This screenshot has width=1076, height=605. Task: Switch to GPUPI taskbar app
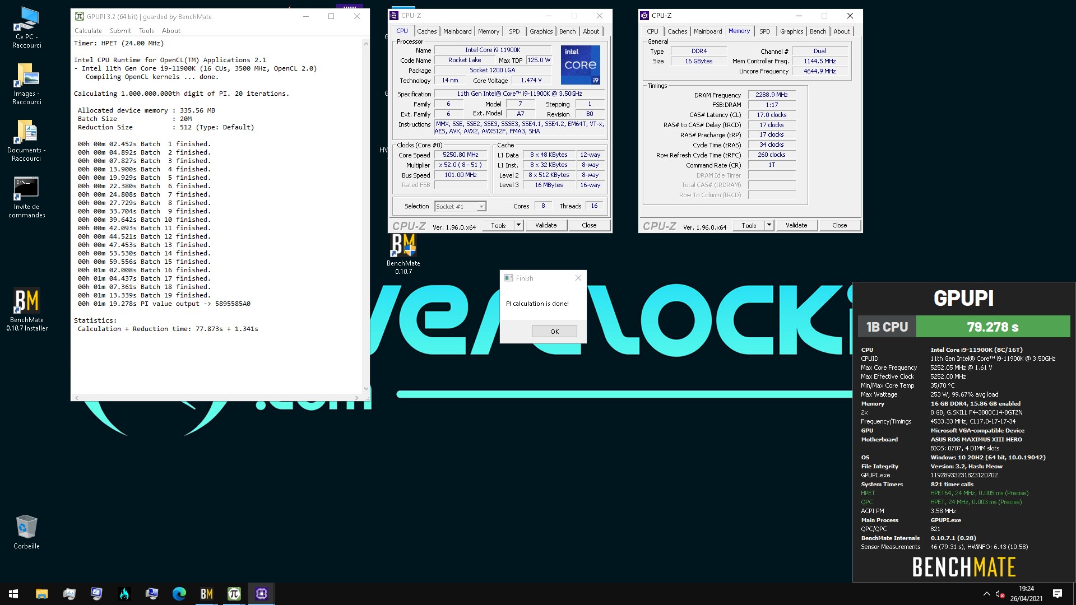pyautogui.click(x=234, y=594)
